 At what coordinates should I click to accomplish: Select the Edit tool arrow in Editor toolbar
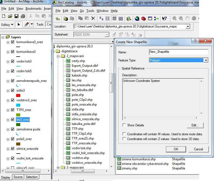(19, 25)
